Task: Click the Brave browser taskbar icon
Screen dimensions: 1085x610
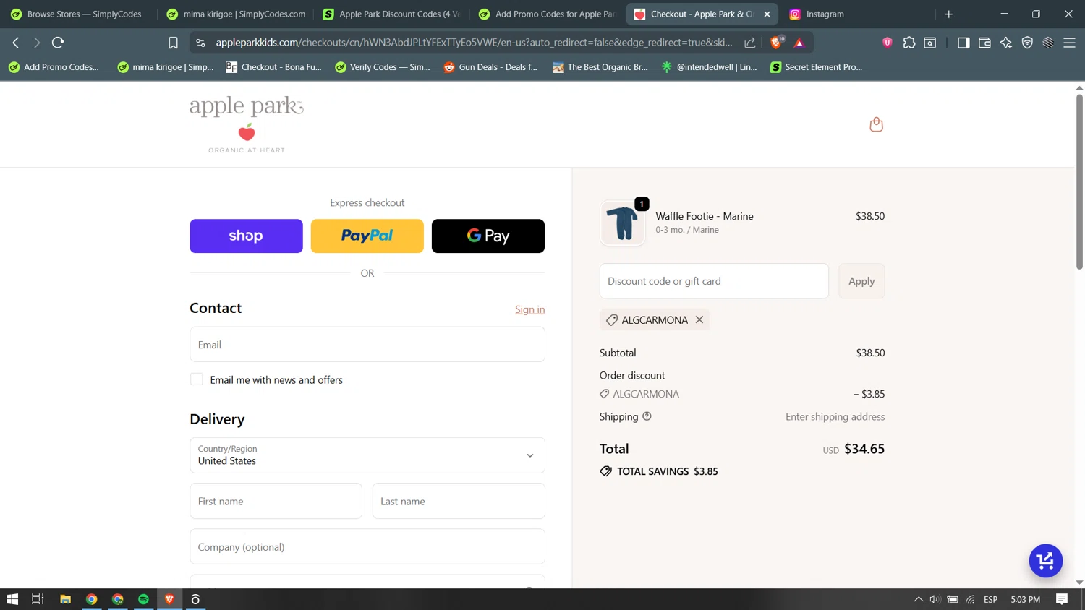Action: [169, 599]
